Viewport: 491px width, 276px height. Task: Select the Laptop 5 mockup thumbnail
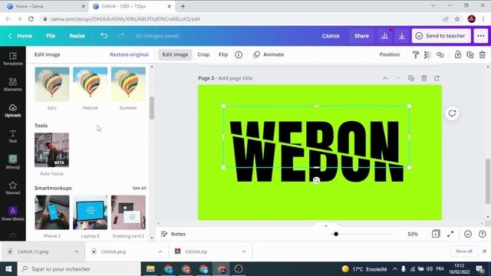(x=91, y=212)
